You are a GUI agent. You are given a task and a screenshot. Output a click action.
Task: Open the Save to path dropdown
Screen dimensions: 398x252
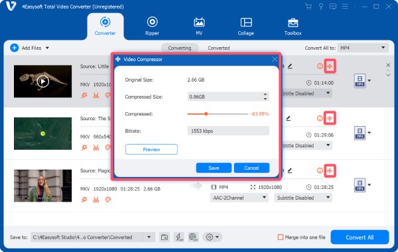point(149,237)
